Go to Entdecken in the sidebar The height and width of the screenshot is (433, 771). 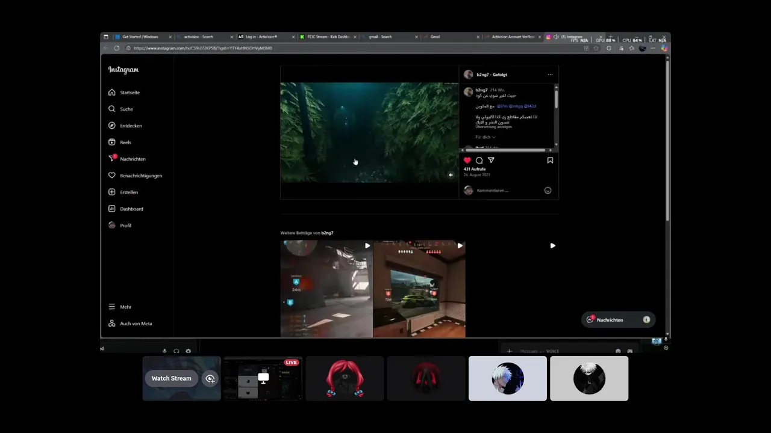pyautogui.click(x=125, y=126)
